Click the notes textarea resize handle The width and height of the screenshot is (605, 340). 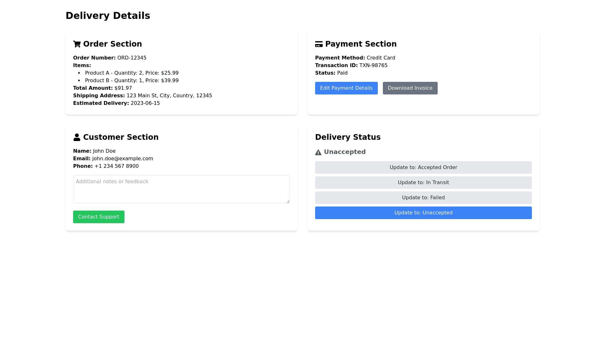pyautogui.click(x=288, y=201)
